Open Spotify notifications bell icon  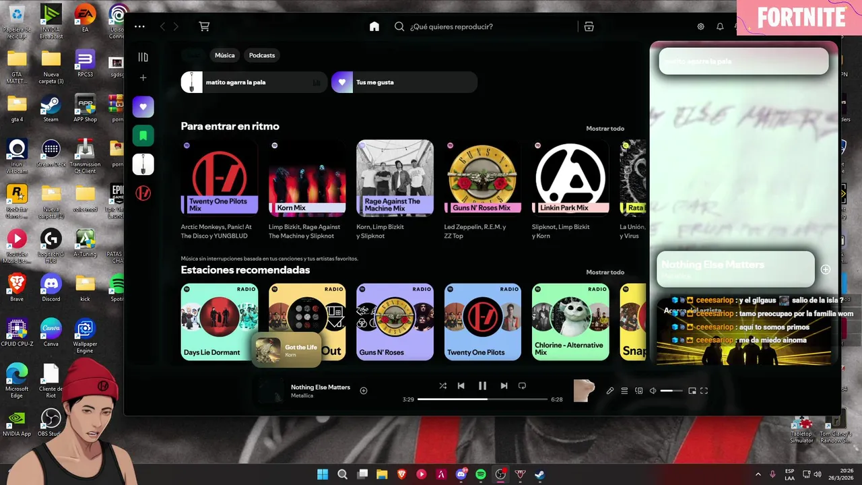720,26
